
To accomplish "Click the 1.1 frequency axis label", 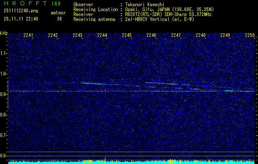I will pos(3,53).
